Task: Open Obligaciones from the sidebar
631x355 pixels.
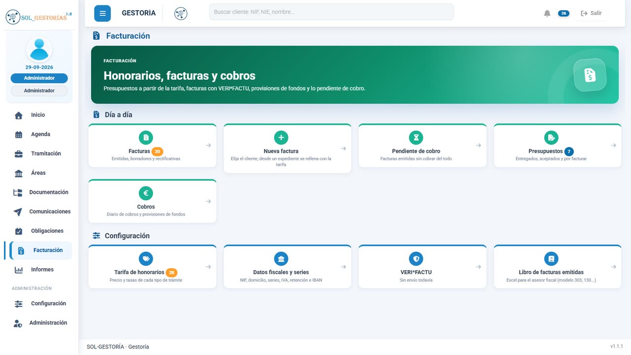Action: (39, 231)
